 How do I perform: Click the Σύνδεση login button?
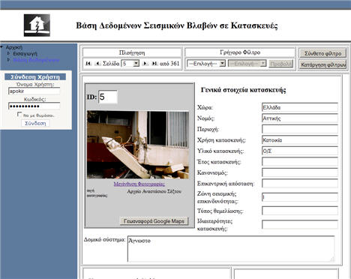pyautogui.click(x=35, y=123)
